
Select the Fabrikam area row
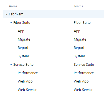click(54, 14)
